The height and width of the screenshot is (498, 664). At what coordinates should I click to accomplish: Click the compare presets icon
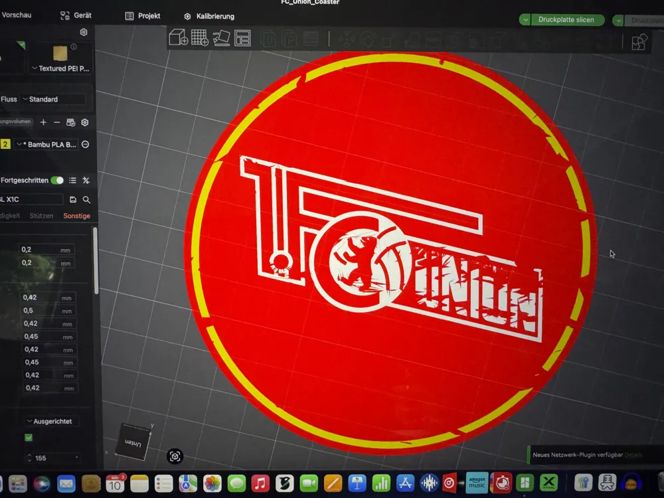86,181
